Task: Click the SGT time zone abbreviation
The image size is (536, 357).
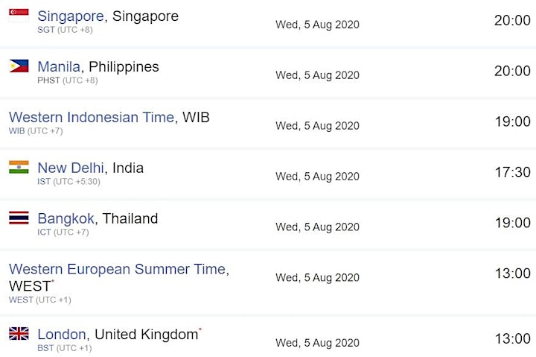Action: point(46,30)
